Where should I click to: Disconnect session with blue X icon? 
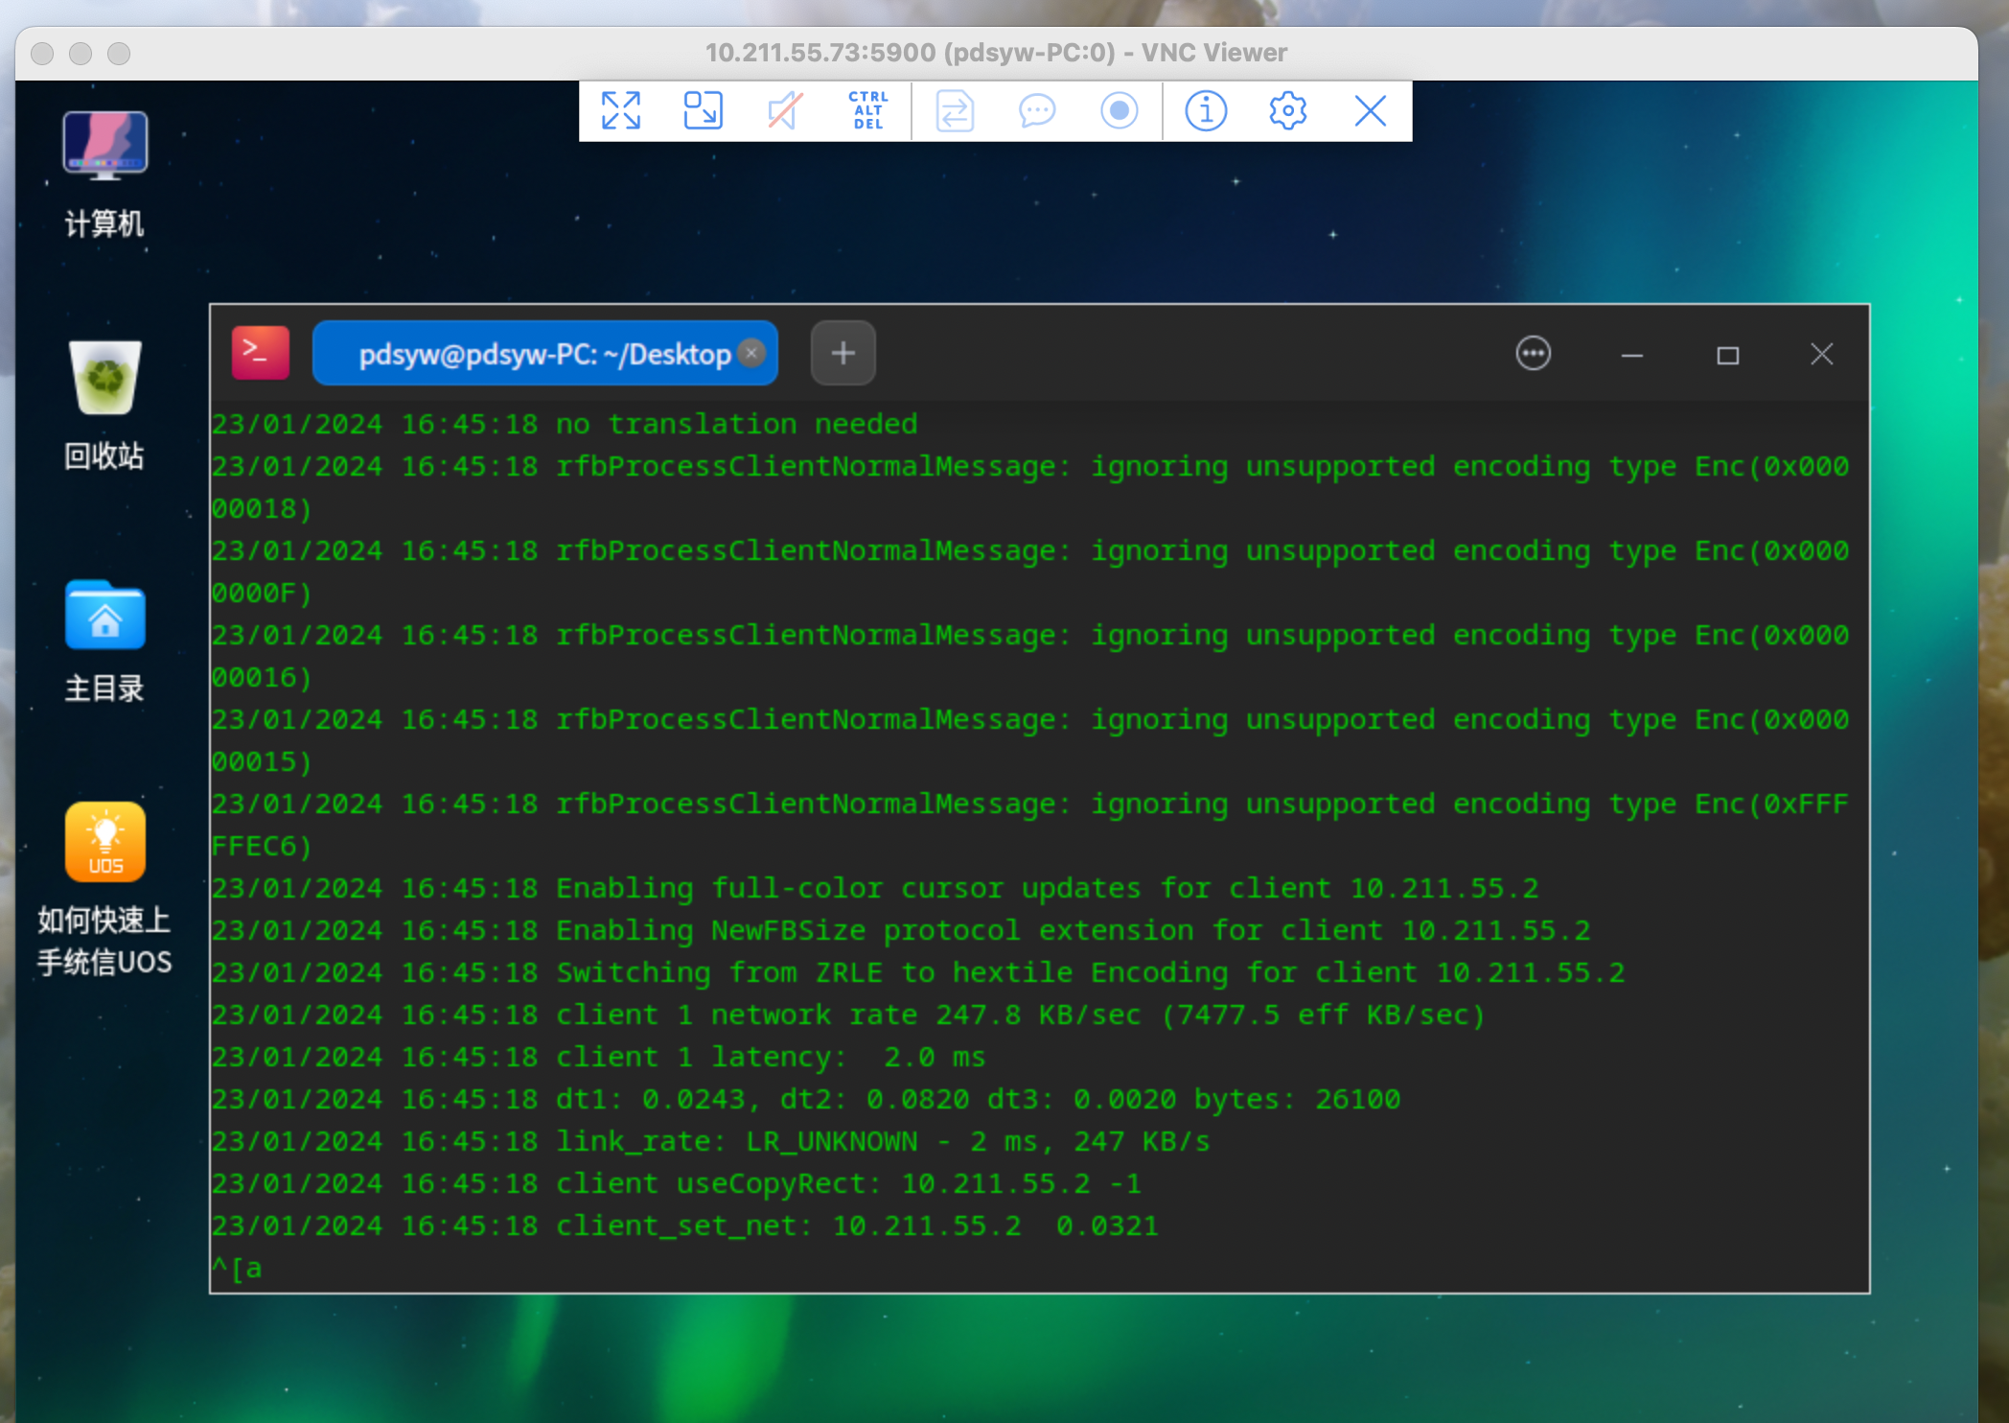point(1370,111)
